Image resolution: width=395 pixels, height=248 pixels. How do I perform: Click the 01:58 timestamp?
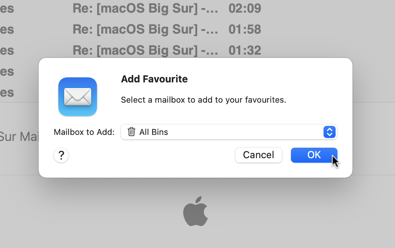(245, 30)
